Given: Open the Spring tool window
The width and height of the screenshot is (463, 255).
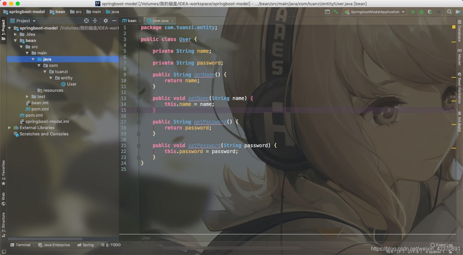Looking at the screenshot, I should coord(86,245).
